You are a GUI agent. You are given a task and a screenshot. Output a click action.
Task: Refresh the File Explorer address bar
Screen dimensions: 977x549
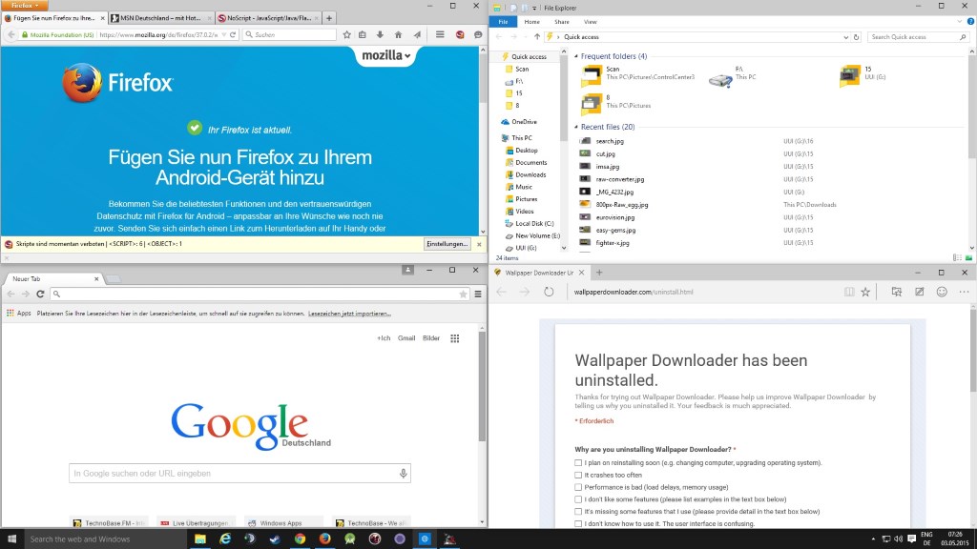[x=856, y=37]
